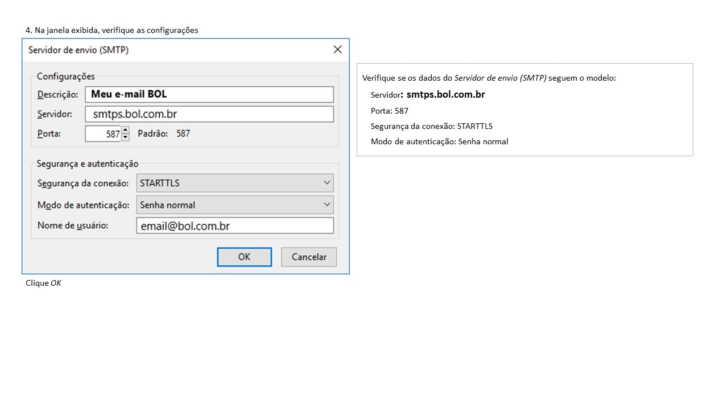Click the 'Nome de usuário:' label
Image resolution: width=728 pixels, height=409 pixels.
point(73,226)
